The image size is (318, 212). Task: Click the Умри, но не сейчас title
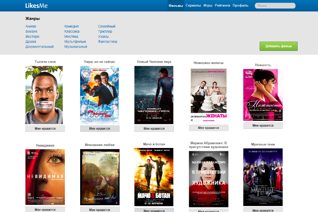(100, 61)
